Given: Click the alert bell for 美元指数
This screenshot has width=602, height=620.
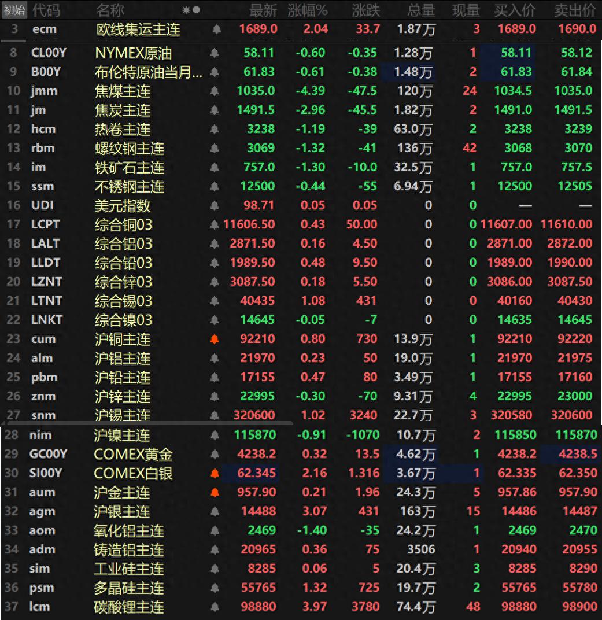Looking at the screenshot, I should click(x=215, y=205).
